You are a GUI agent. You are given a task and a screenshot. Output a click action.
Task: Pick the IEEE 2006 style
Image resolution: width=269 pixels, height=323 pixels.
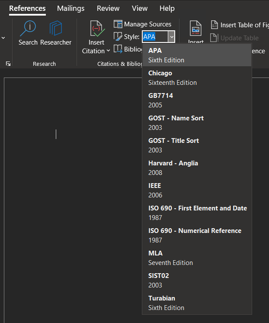(197, 190)
